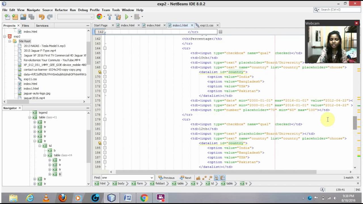Open the html breadcrumb in the path bar
The height and width of the screenshot is (204, 363).
pos(100,184)
